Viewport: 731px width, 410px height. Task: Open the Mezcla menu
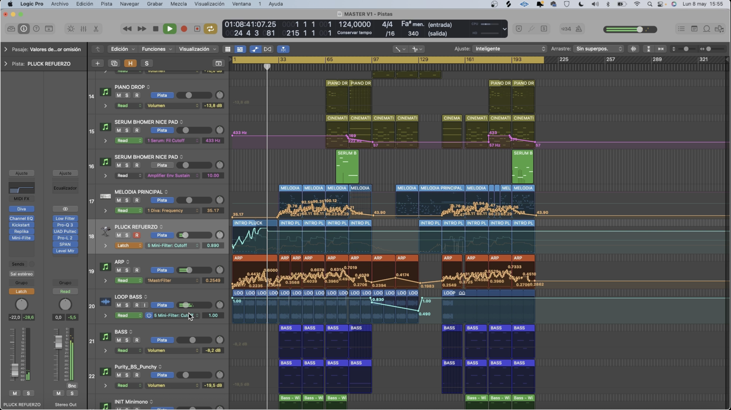[x=178, y=4]
